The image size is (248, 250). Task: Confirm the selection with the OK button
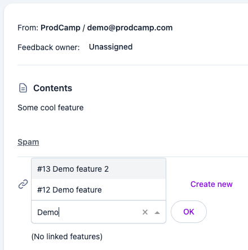189,212
